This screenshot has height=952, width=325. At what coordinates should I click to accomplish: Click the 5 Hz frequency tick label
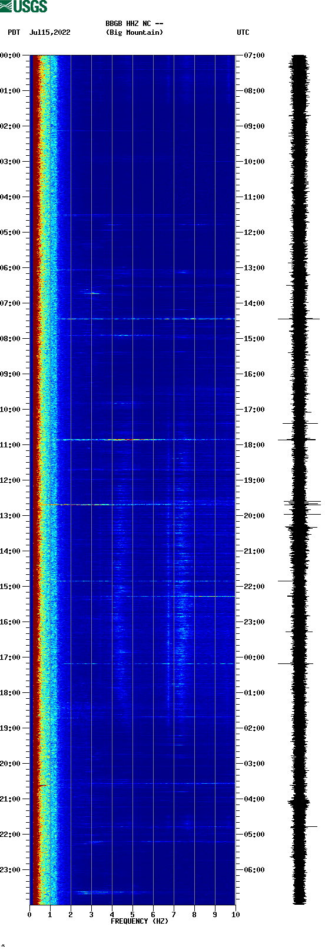coord(132,915)
